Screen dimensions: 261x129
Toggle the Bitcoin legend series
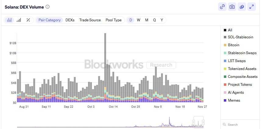click(231, 45)
